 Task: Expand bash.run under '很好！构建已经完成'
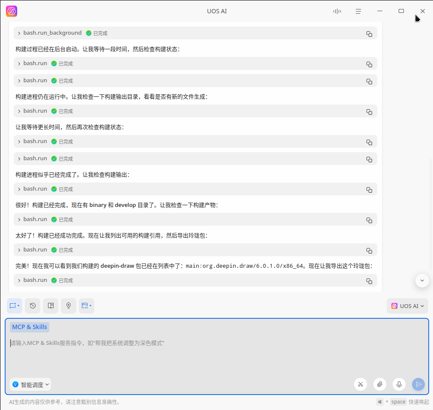(x=19, y=220)
